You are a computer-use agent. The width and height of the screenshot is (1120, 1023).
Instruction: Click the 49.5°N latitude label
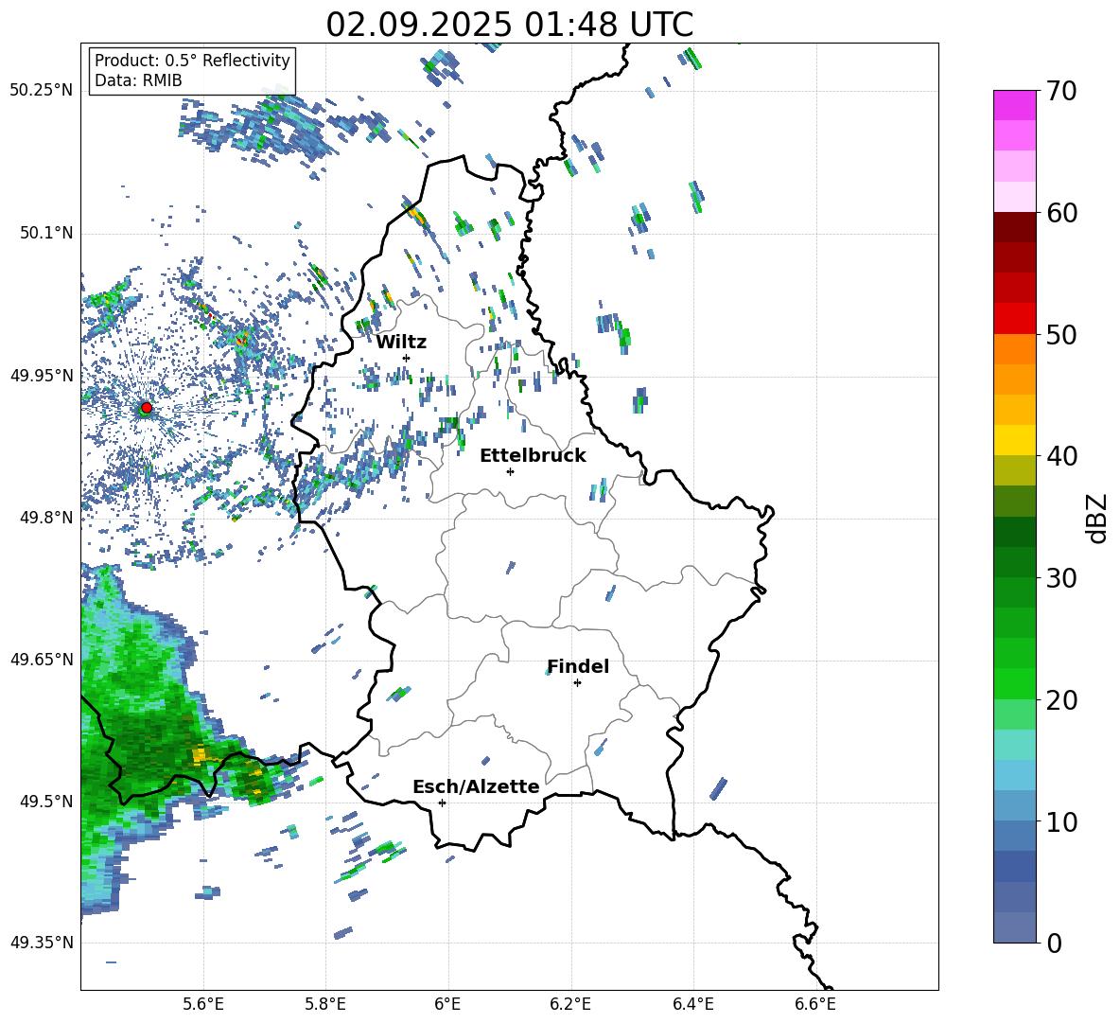(x=45, y=801)
